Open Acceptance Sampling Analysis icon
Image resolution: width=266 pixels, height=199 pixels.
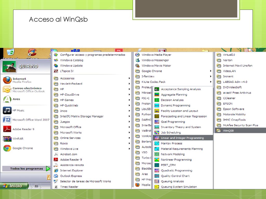pos(157,89)
